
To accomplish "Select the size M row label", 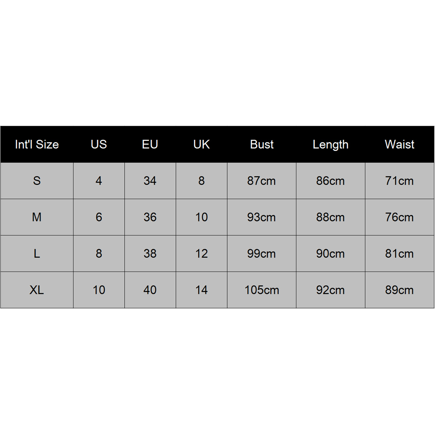I will click(x=37, y=217).
